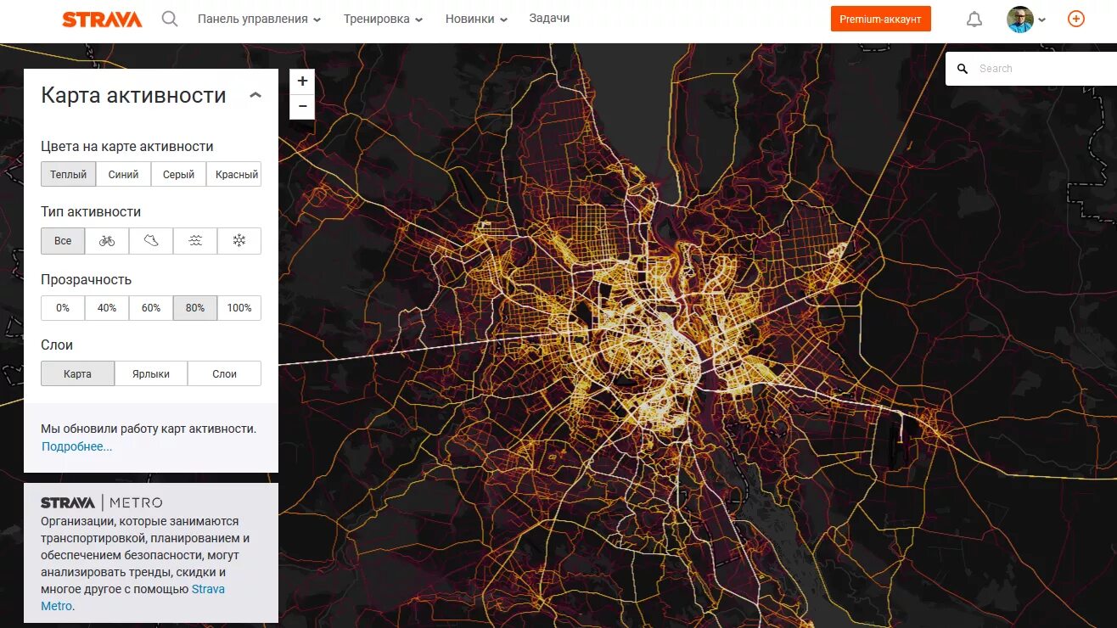Screen dimensions: 1117x628
Task: Switch layer to Ярлыки
Action: (151, 373)
